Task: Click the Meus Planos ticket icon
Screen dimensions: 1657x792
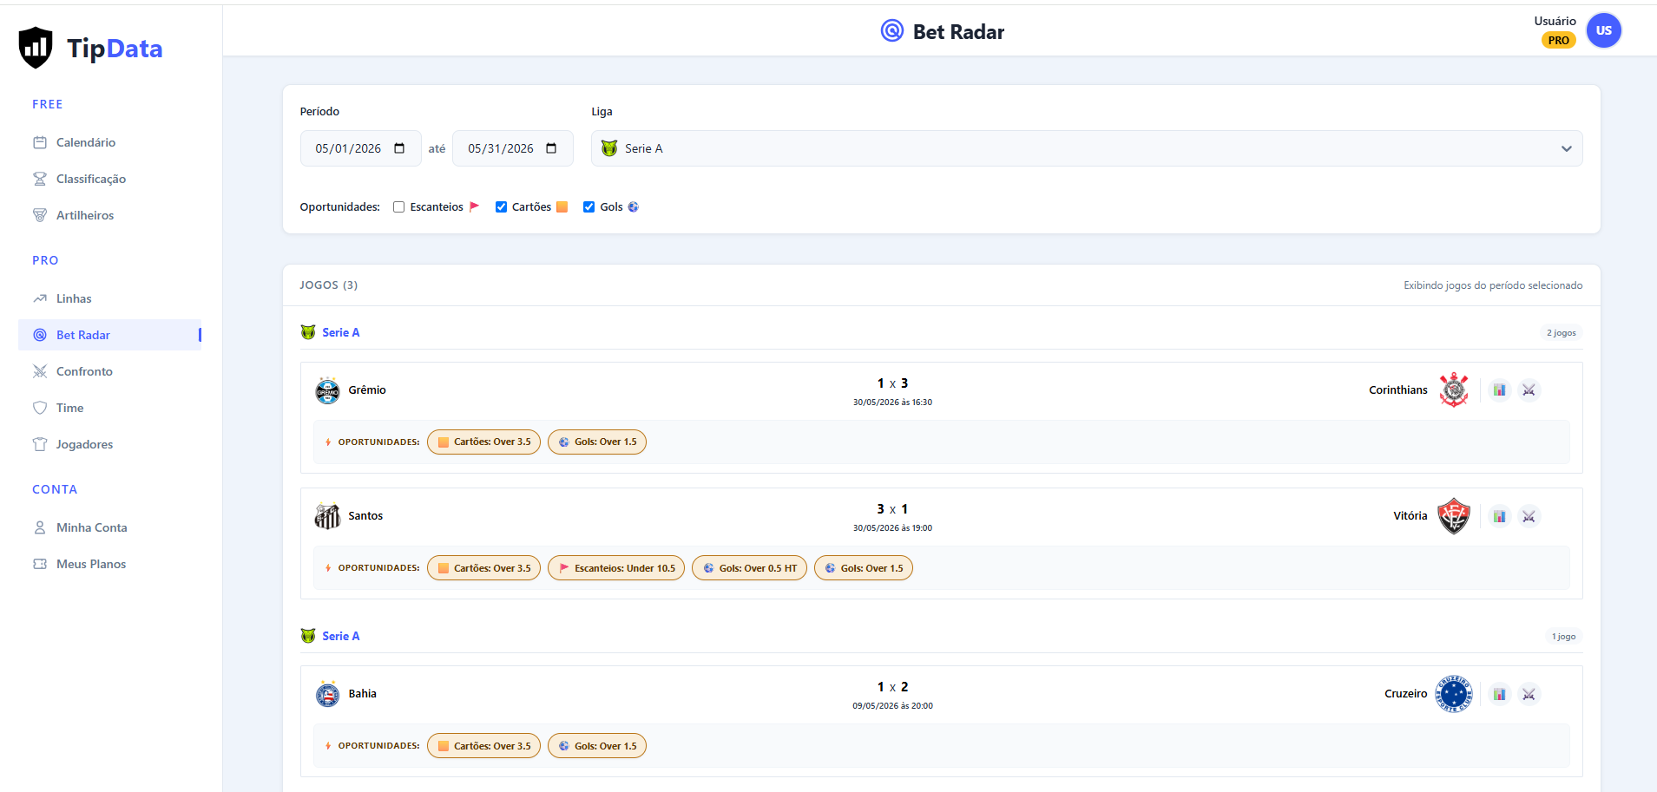Action: coord(40,564)
